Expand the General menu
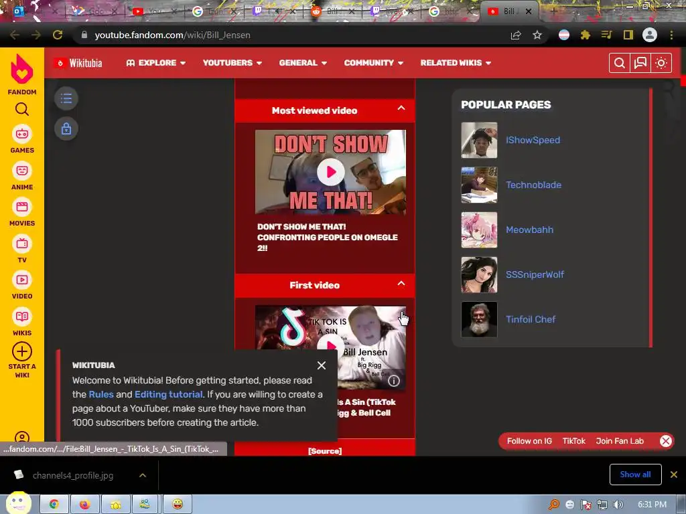Screen dimensions: 686x514 303,63
